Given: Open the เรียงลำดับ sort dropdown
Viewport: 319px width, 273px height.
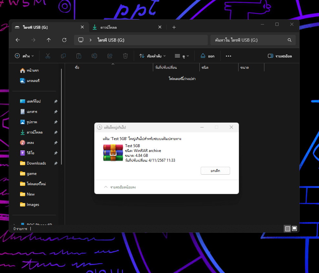Looking at the screenshot, I should (x=152, y=56).
